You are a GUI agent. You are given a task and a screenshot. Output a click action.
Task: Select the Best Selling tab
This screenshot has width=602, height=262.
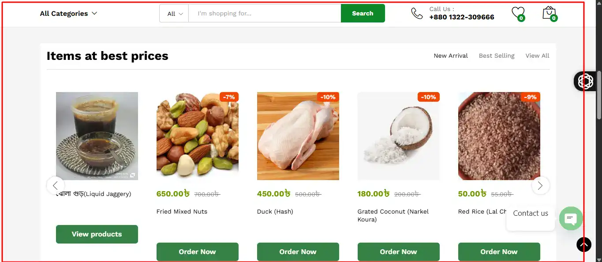[497, 55]
